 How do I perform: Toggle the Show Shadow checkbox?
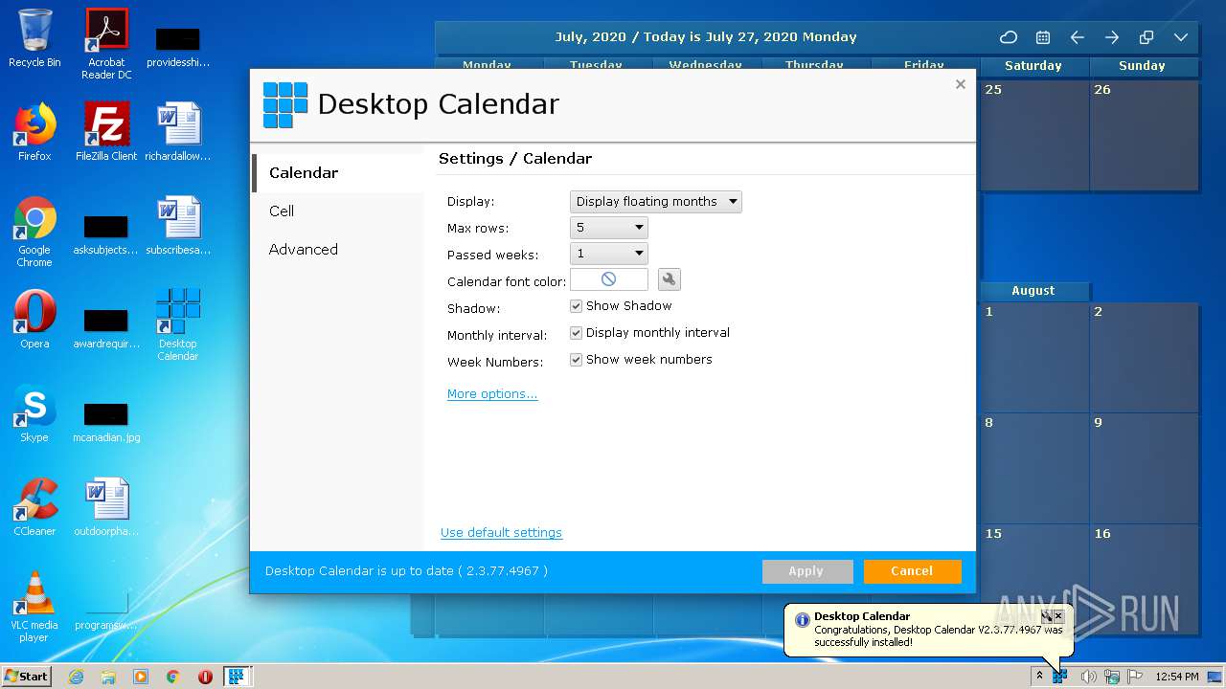[576, 306]
